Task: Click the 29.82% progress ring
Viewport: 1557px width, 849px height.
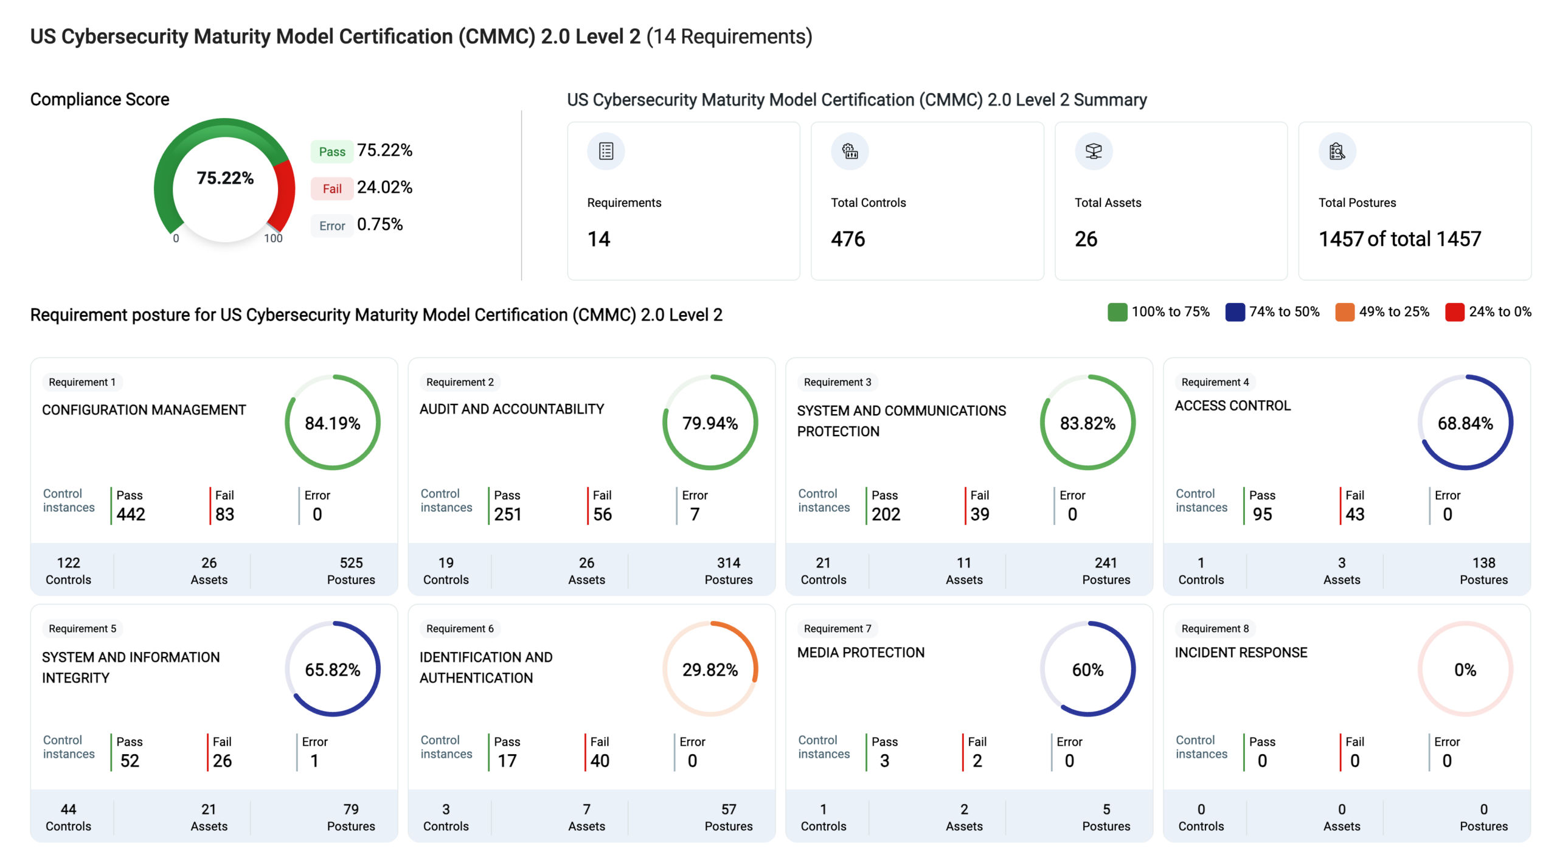Action: (x=710, y=668)
